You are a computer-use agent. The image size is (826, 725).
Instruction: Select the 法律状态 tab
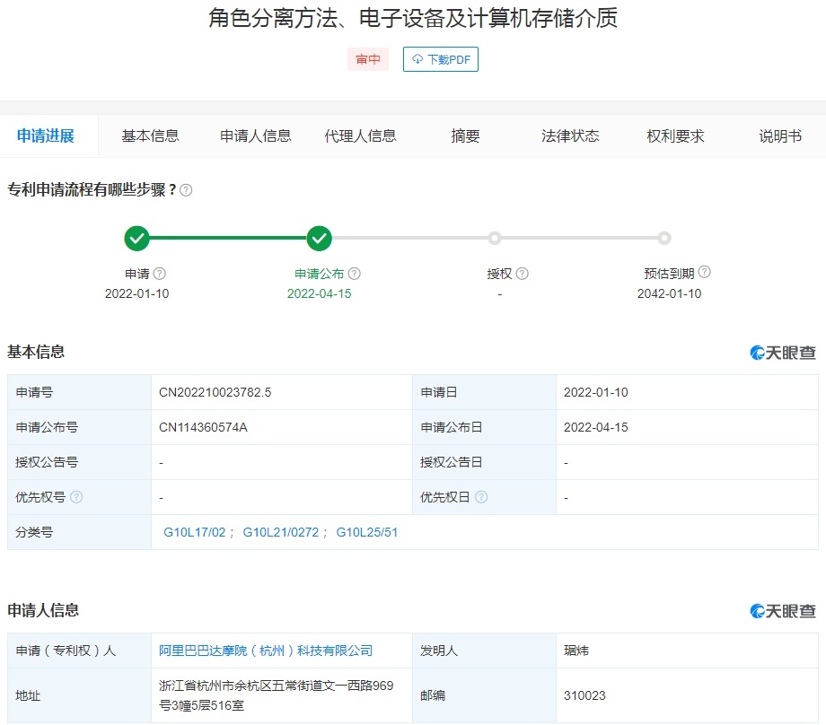coord(570,136)
